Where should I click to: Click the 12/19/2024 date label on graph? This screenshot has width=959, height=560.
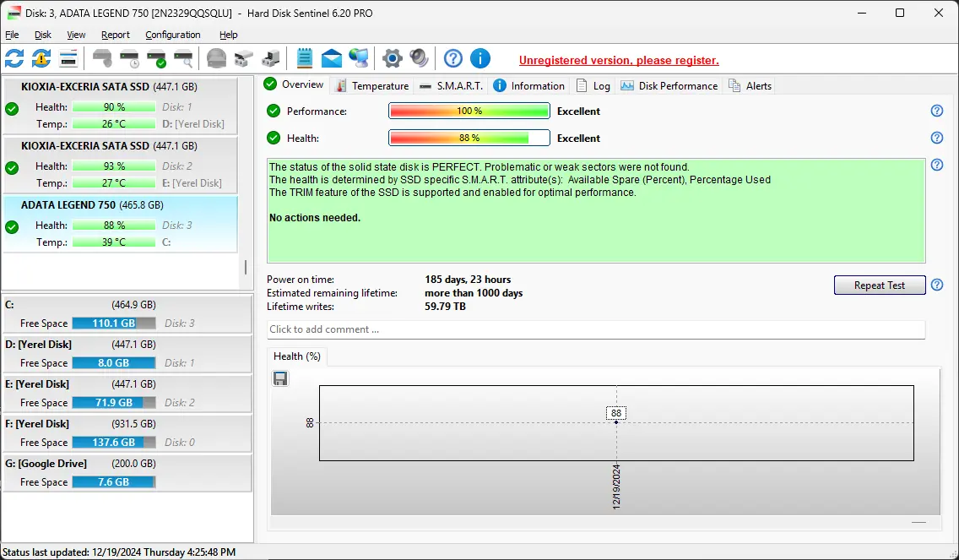coord(616,487)
